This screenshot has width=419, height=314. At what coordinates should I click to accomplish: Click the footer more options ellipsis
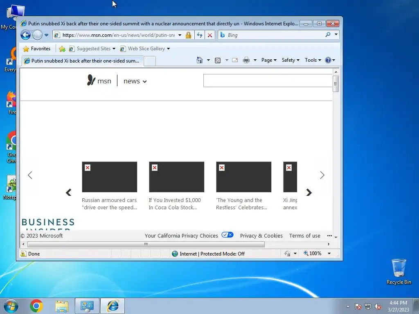coord(329,235)
